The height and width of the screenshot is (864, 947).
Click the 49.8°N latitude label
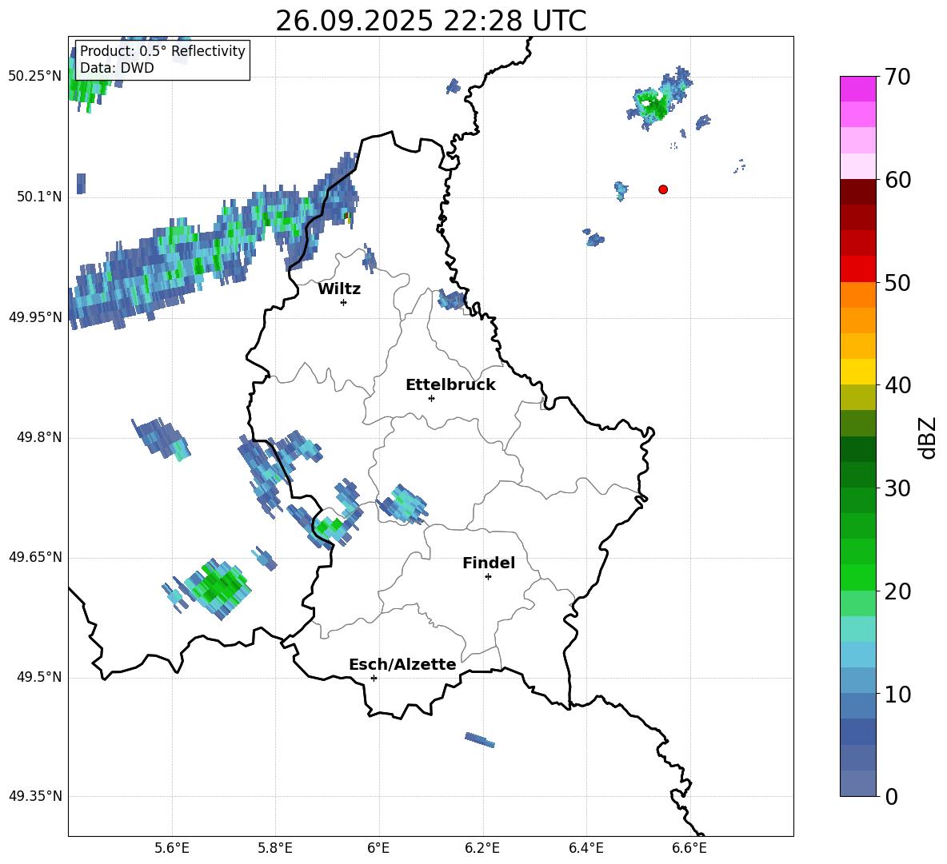click(39, 437)
